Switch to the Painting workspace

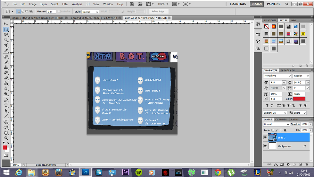(x=274, y=4)
